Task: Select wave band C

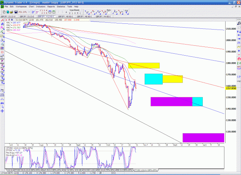Action: (80, 13)
